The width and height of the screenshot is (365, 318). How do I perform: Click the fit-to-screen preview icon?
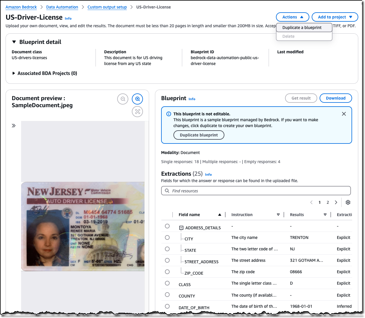pos(137,112)
